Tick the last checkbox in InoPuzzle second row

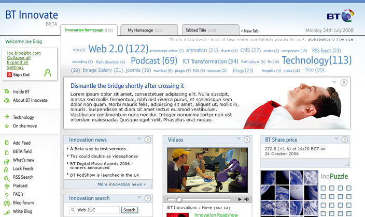349,196
